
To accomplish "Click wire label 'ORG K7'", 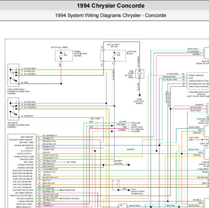I will pyautogui.click(x=46, y=152).
